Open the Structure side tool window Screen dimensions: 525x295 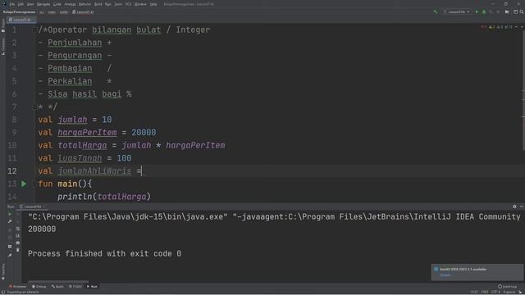click(x=3, y=46)
